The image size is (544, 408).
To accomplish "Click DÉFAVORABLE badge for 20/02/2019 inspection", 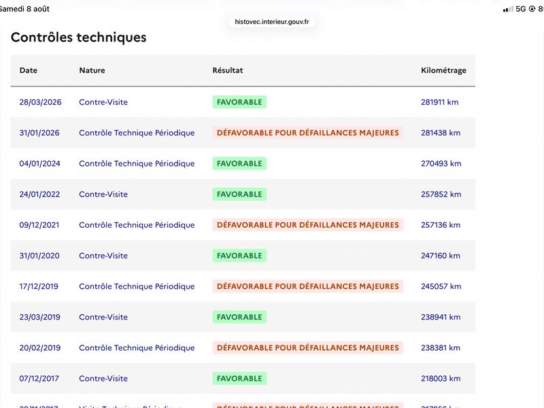I will (308, 347).
